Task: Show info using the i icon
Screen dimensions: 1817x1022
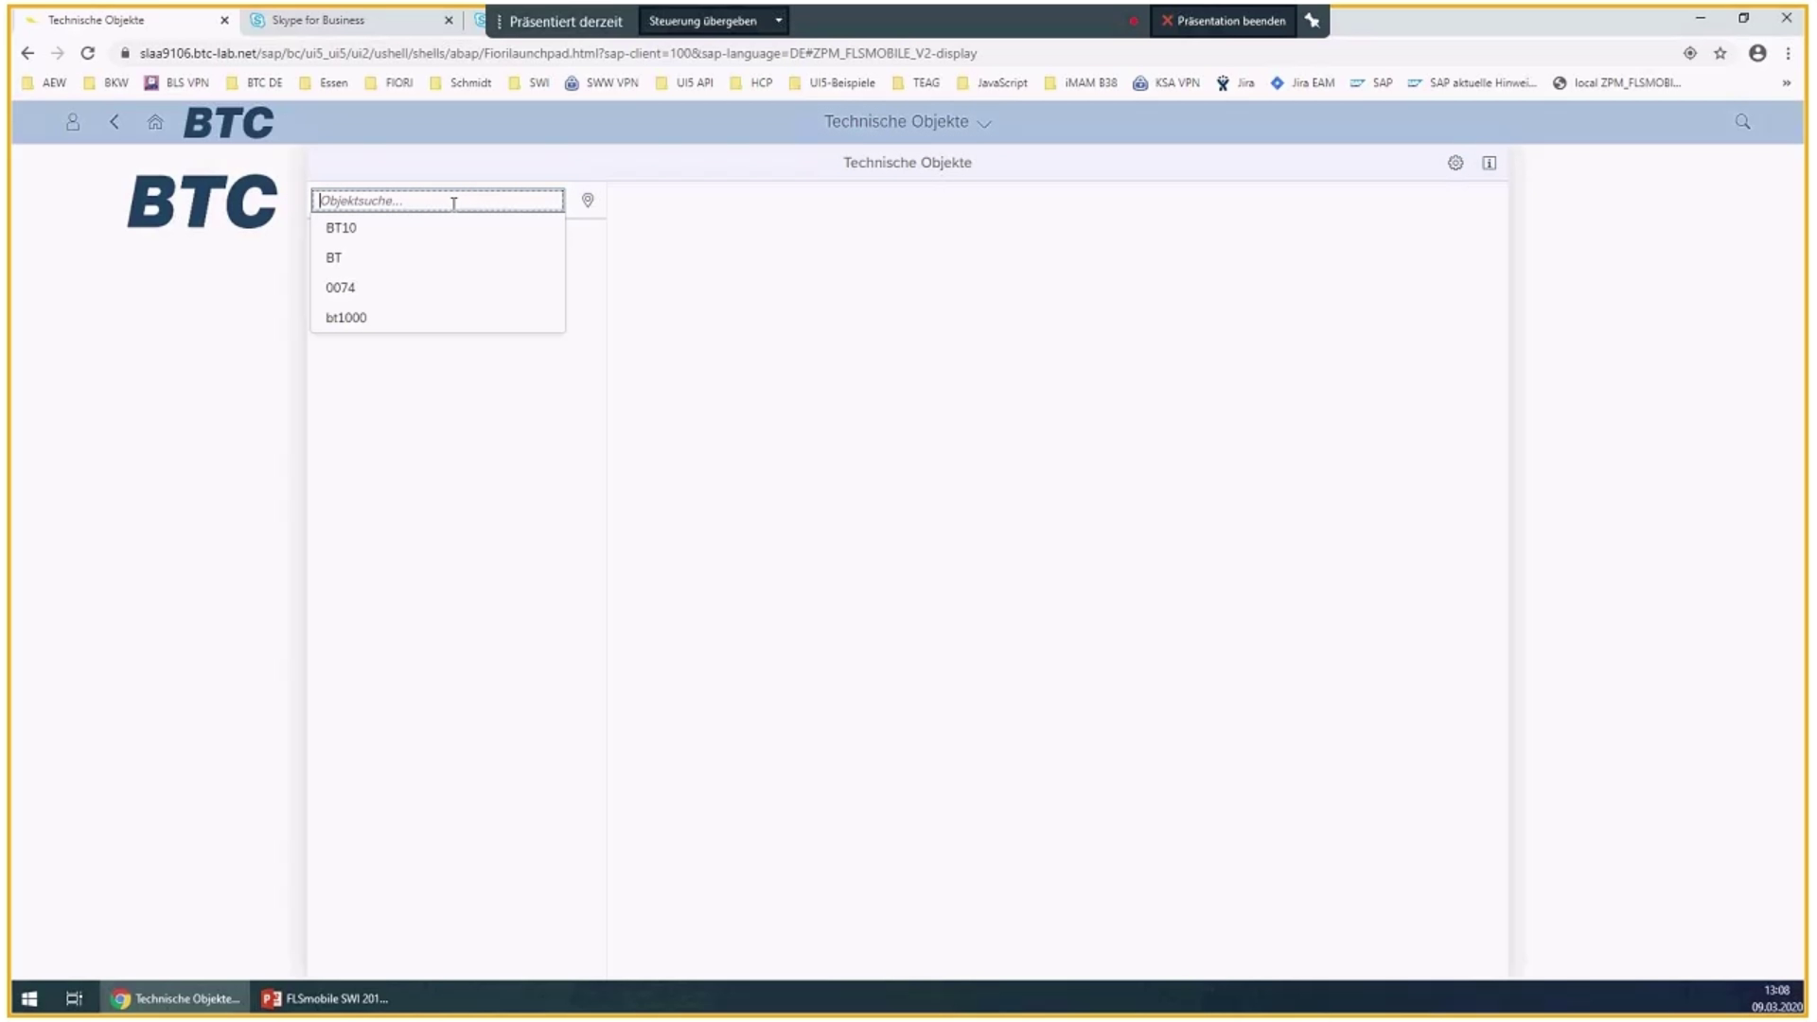Action: 1490,163
